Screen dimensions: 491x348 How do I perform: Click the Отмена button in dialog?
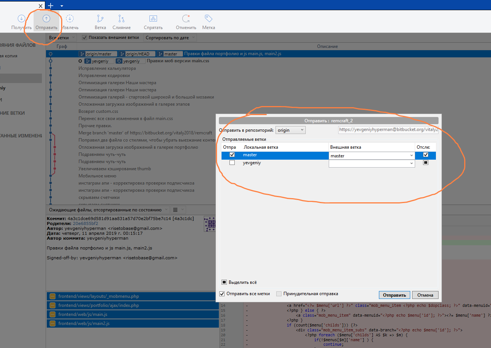click(x=425, y=295)
